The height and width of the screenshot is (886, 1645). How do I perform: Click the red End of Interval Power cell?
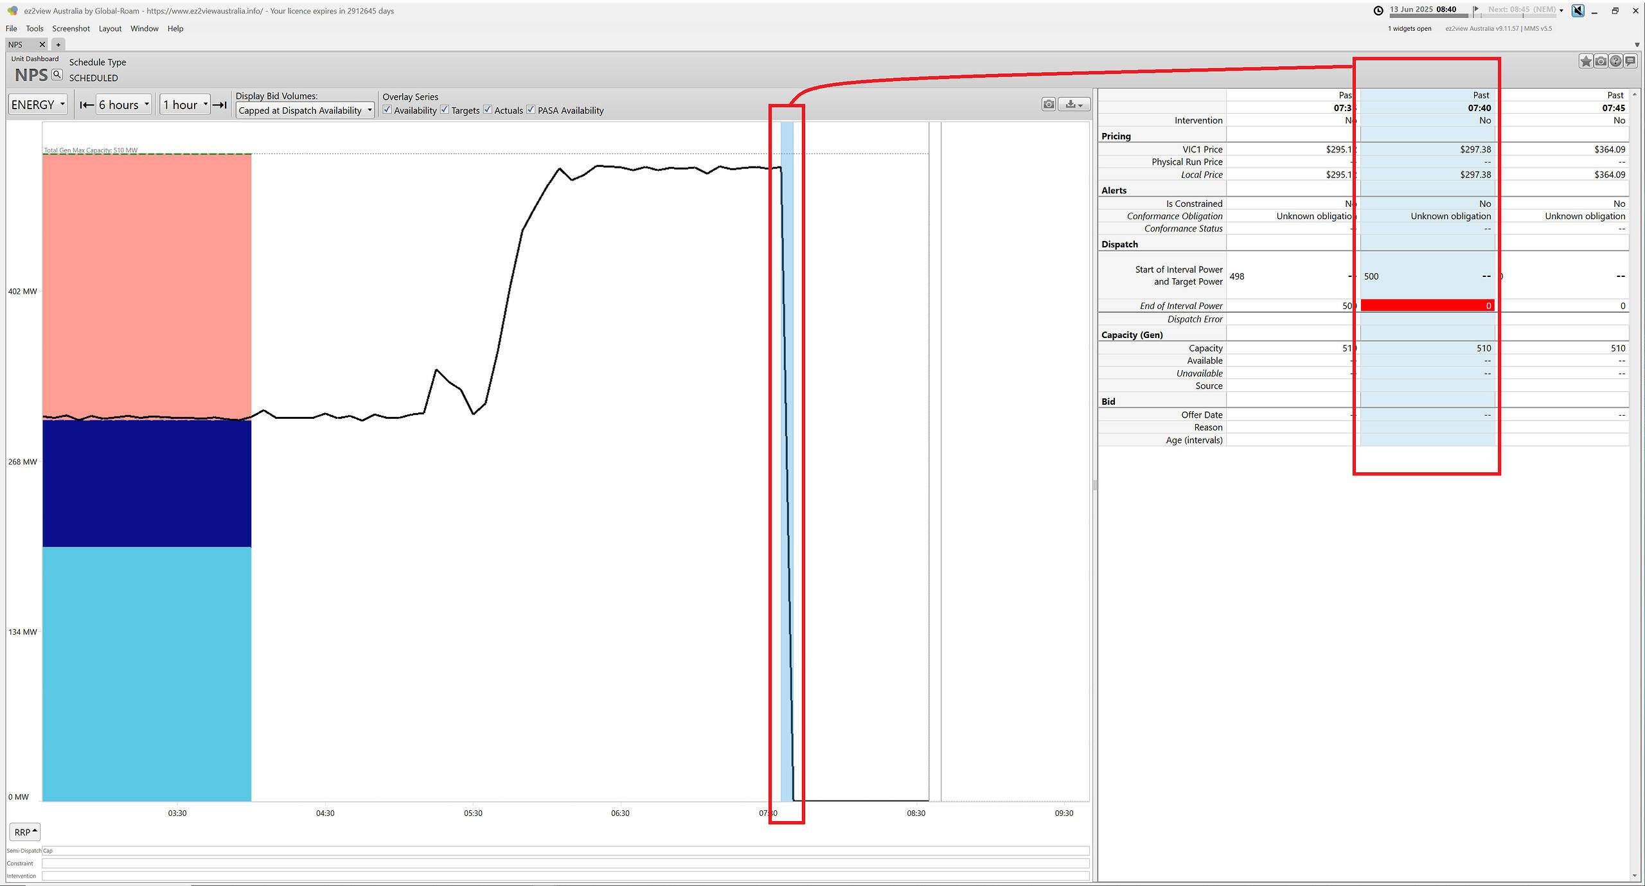click(1427, 306)
